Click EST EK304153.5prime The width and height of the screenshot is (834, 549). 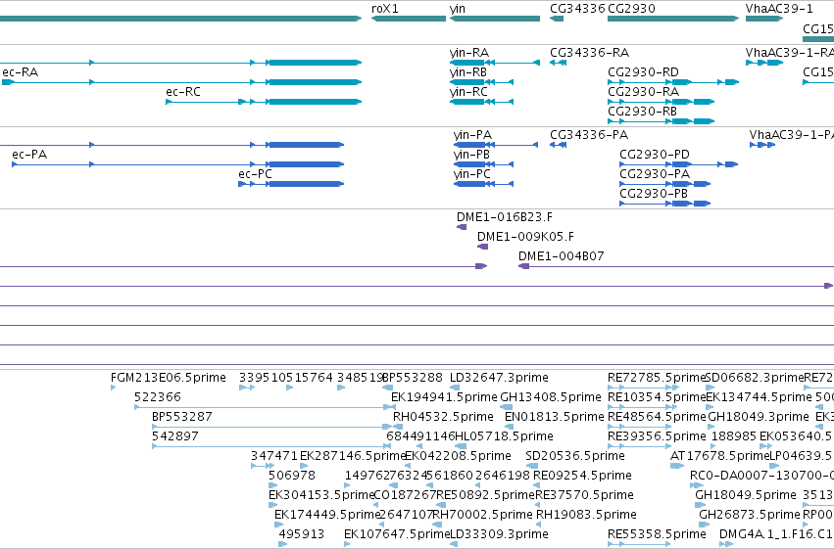pyautogui.click(x=321, y=495)
